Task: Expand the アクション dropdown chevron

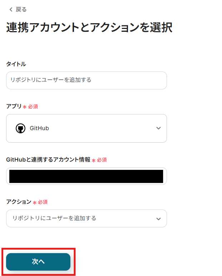Action: click(x=158, y=218)
